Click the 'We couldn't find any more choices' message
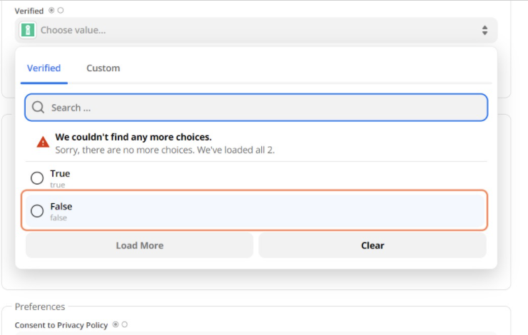This screenshot has height=335, width=528. (x=133, y=137)
